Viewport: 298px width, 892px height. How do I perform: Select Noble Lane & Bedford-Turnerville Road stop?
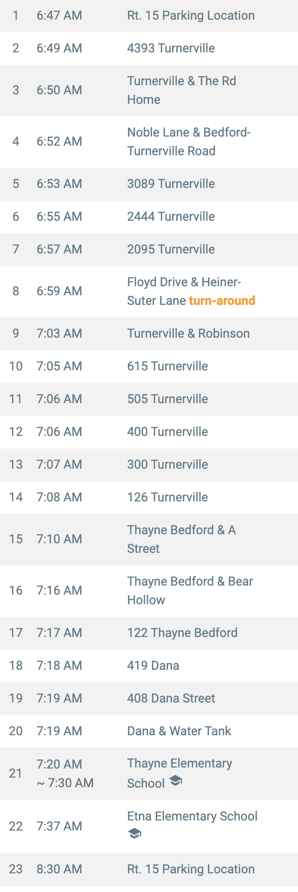[149, 142]
